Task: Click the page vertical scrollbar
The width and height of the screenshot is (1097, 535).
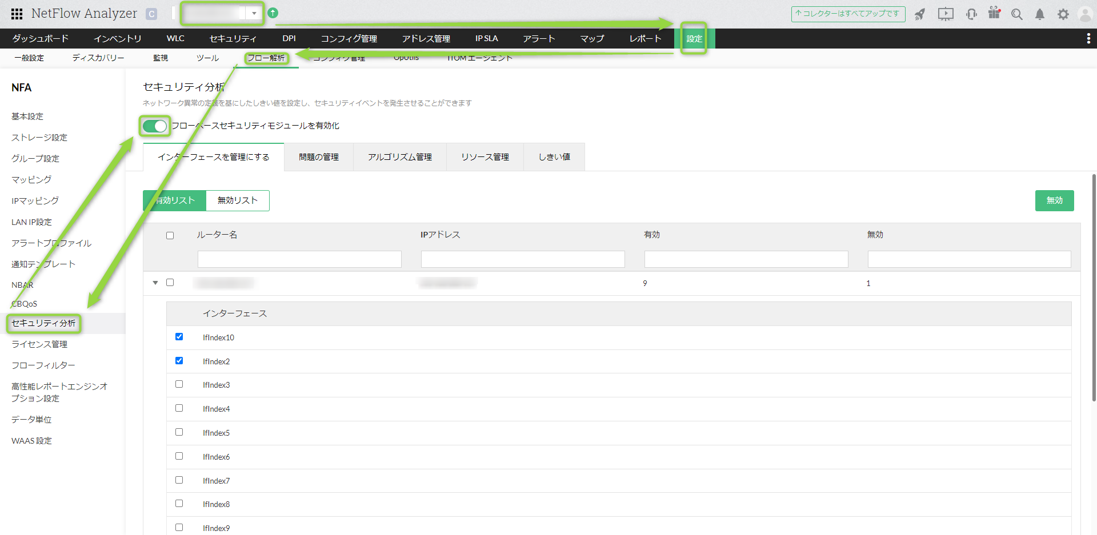Action: (x=1094, y=288)
